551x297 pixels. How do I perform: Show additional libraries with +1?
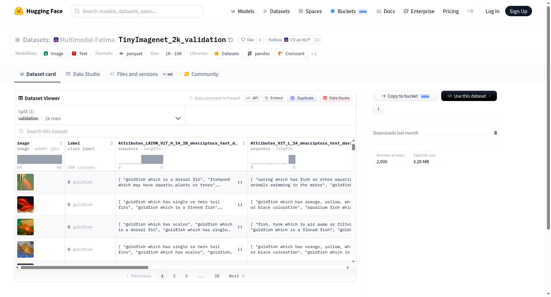tap(314, 54)
